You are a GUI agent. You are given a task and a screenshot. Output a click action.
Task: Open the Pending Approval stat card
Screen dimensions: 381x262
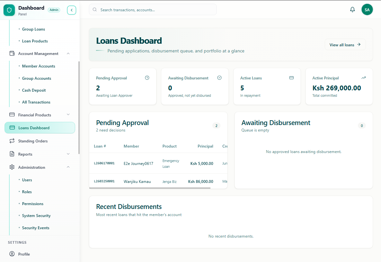tap(123, 86)
